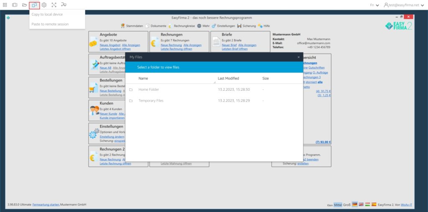Screen dimensions: 428x212
Task: Click the Auftragsbestätigung checkmark pencil icon
Action: [x=95, y=65]
